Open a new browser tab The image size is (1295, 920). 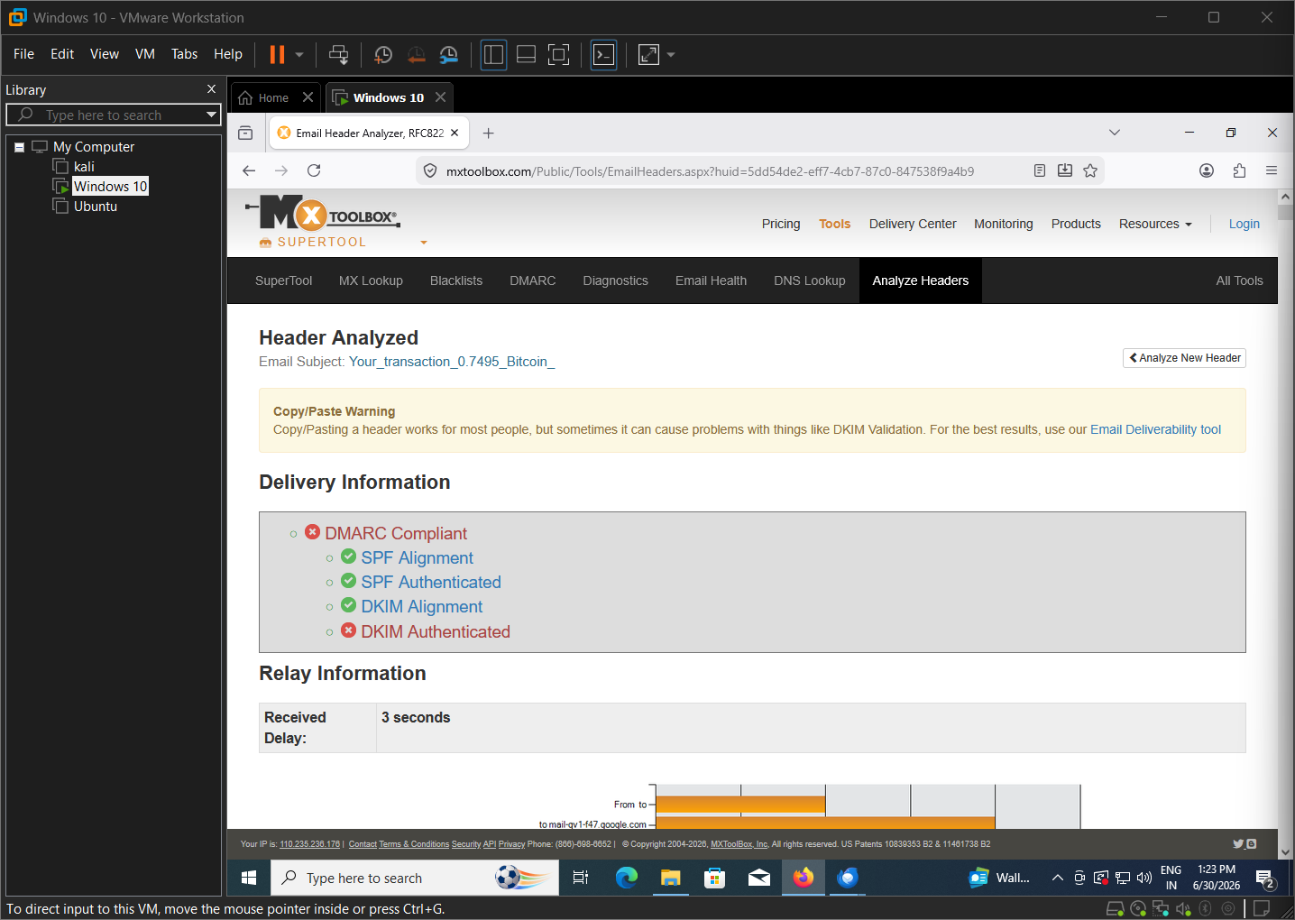coord(489,133)
